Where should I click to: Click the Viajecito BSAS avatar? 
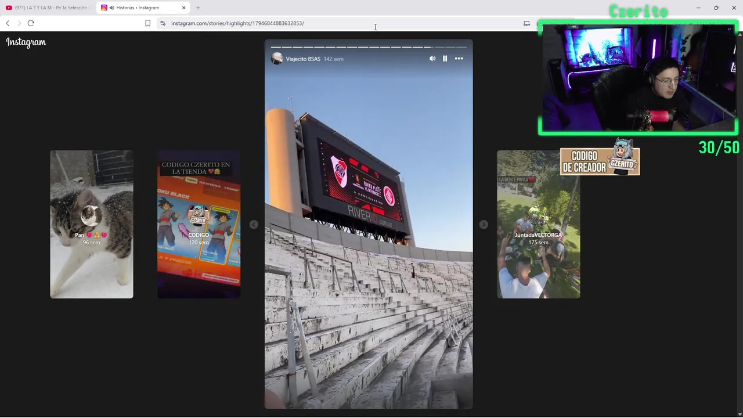point(277,59)
